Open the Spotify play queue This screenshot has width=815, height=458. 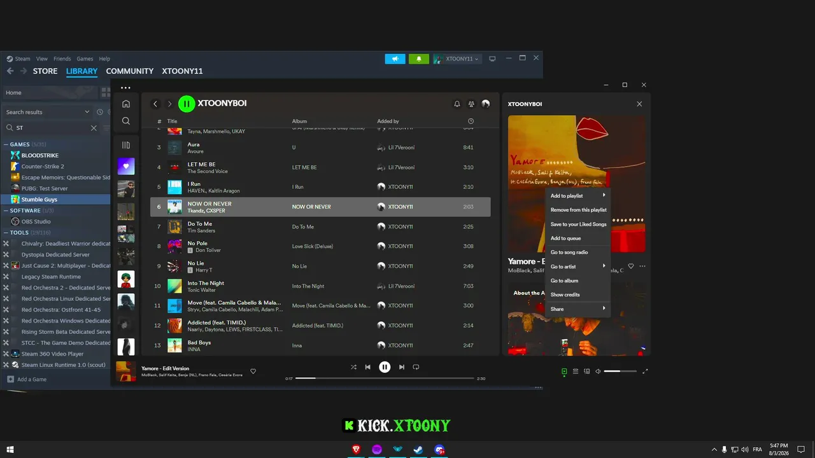coord(576,371)
